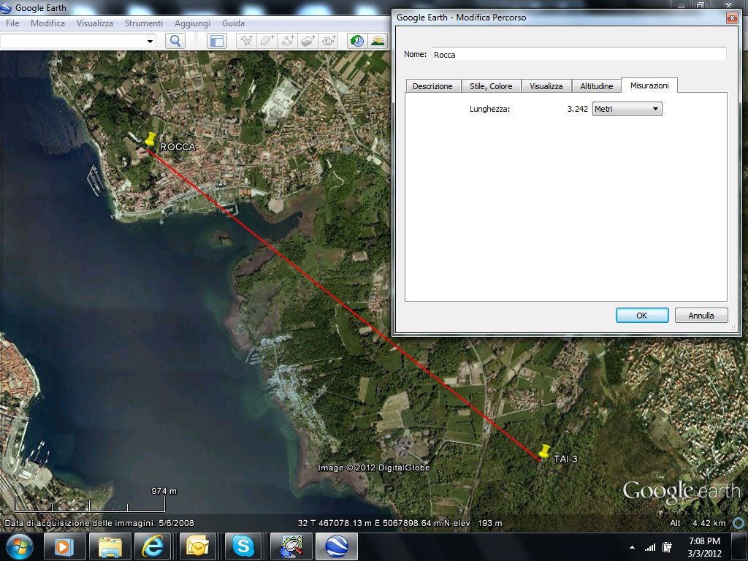748x561 pixels.
Task: Click the TAI 3 yellow pushpin
Action: [543, 451]
